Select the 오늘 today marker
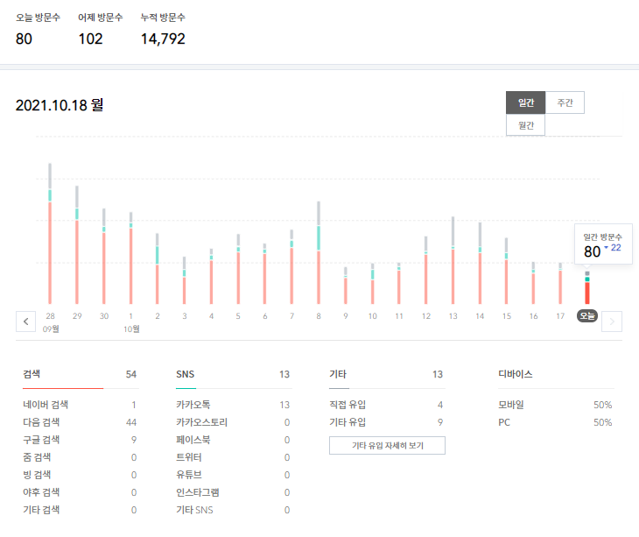The image size is (639, 537). pos(587,316)
